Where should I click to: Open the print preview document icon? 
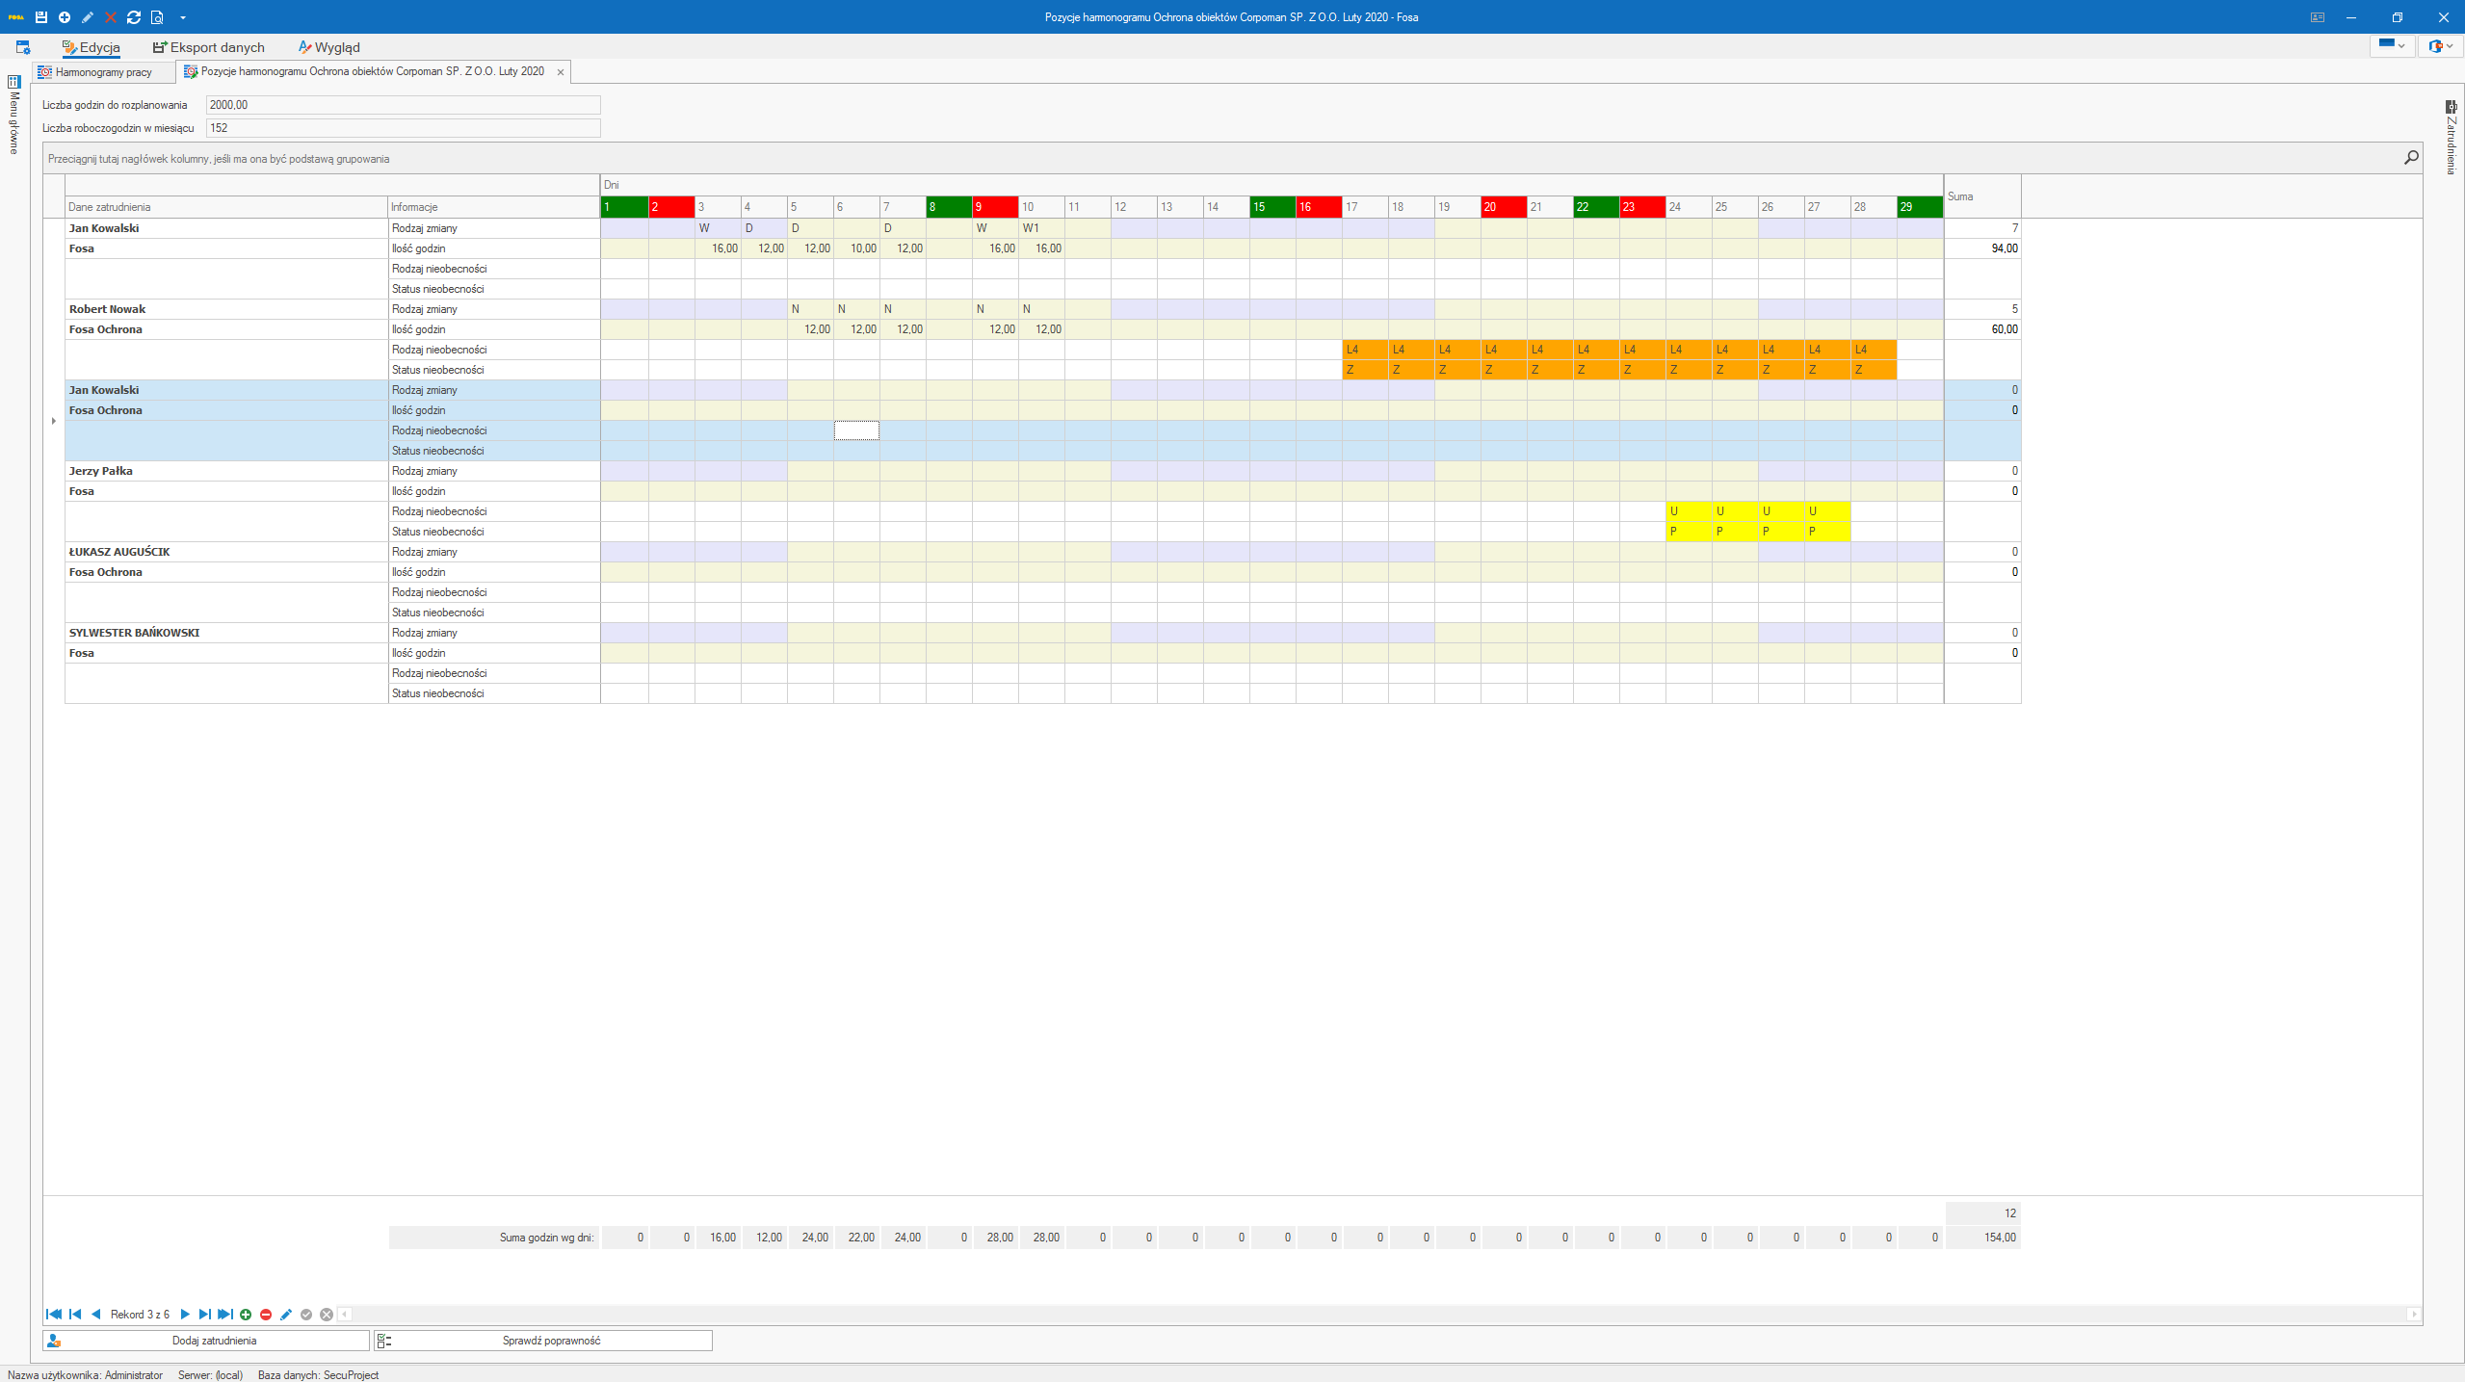click(157, 17)
